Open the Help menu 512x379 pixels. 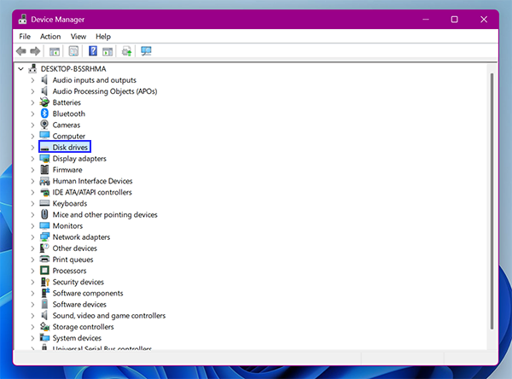pyautogui.click(x=103, y=36)
